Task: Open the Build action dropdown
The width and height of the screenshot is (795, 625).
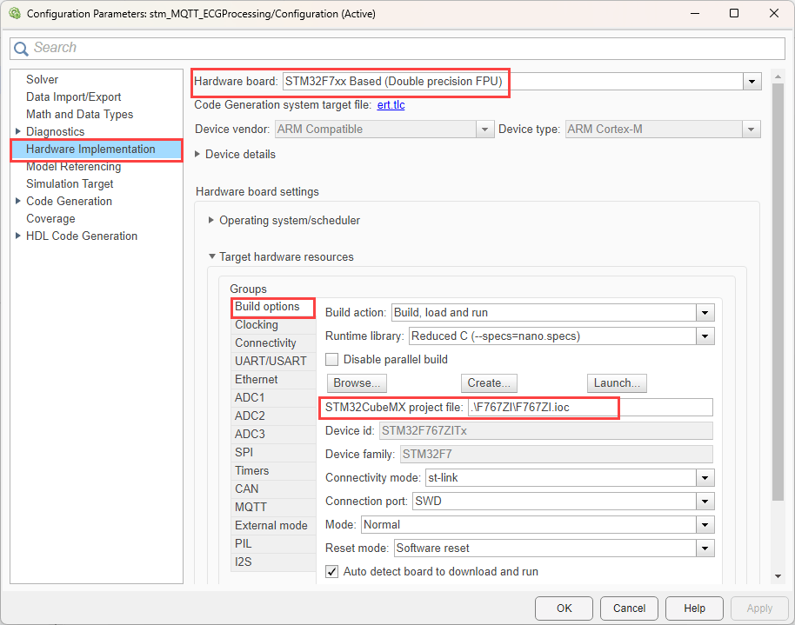Action: pos(705,312)
